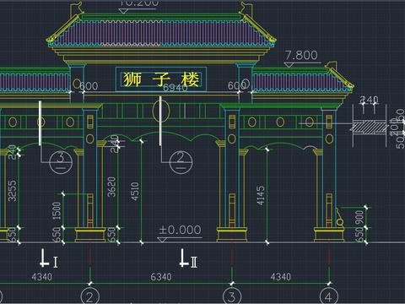
Task: Select the 4340 dimension left of axis 2
Action: [x=41, y=277]
